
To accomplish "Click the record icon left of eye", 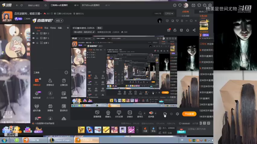I will [165, 114].
